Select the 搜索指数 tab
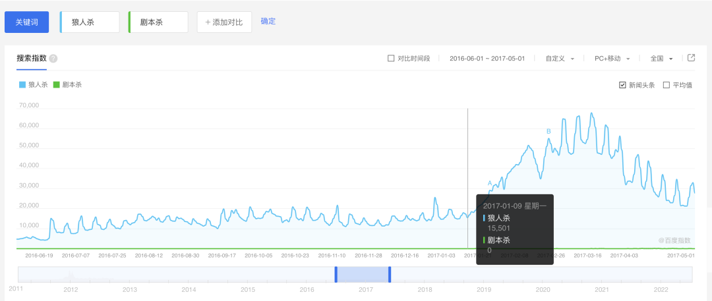This screenshot has height=301, width=712. (32, 58)
